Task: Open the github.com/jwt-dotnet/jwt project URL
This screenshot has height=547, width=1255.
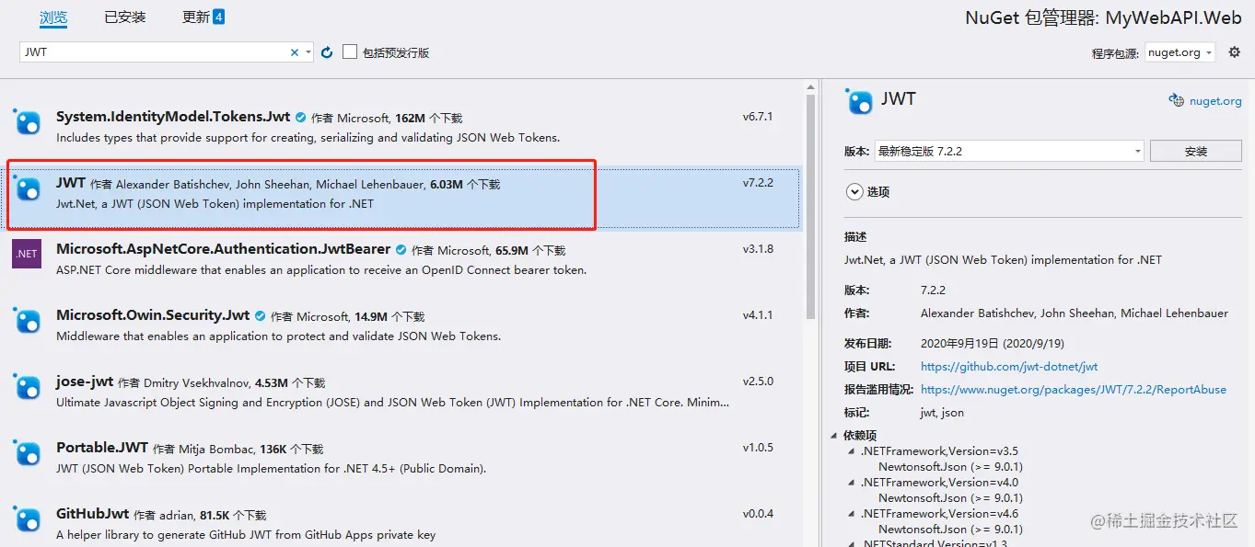Action: (x=1009, y=367)
